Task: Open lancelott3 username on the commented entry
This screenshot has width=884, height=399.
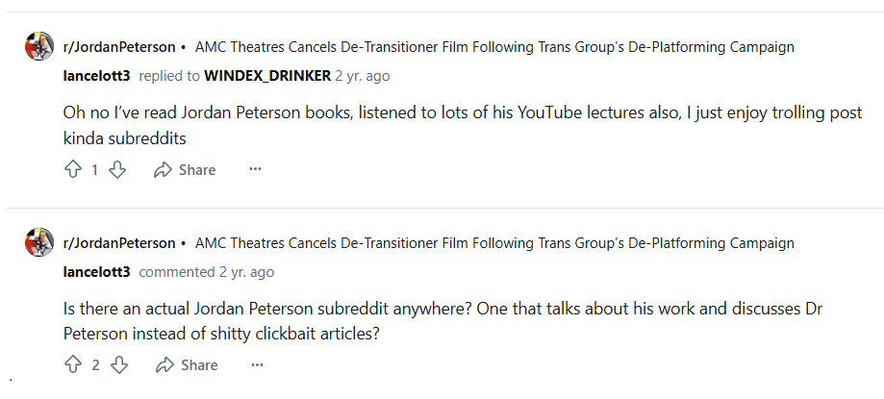Action: 96,272
